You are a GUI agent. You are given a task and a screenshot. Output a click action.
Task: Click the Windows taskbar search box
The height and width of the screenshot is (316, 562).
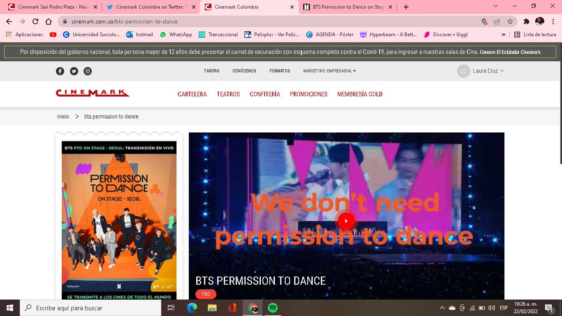pos(90,308)
